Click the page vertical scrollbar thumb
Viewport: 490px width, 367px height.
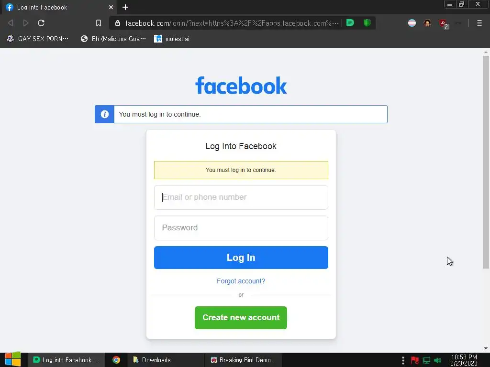(x=486, y=162)
